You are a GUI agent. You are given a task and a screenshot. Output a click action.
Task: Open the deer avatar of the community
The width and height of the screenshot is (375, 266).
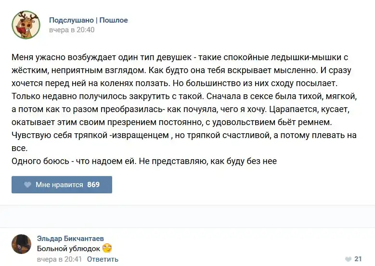[x=26, y=25]
